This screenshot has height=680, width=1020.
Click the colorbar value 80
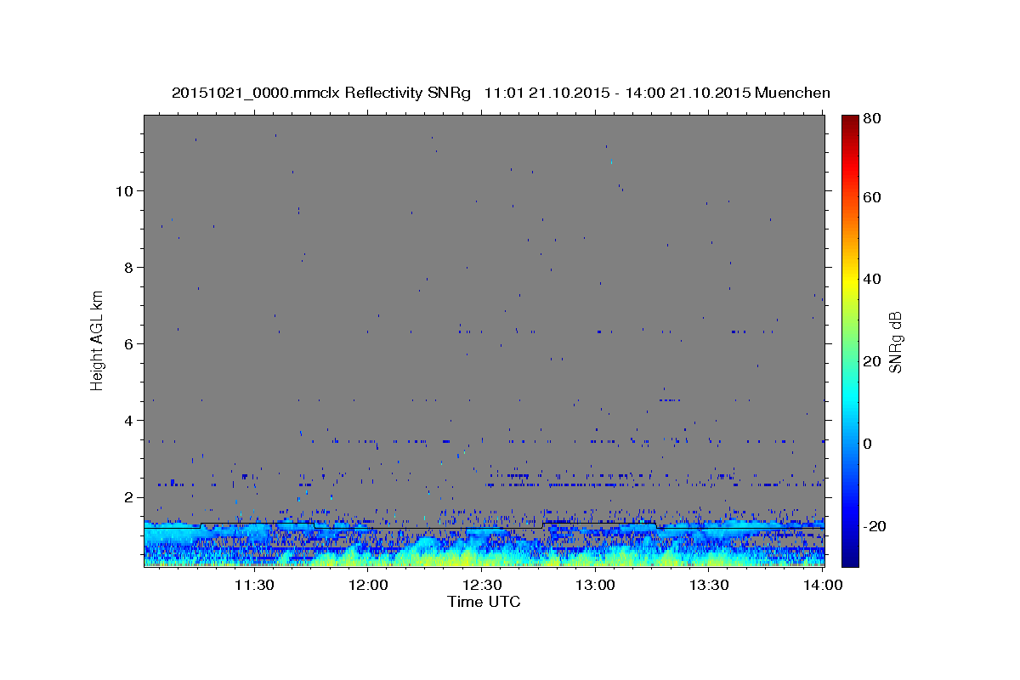[874, 119]
